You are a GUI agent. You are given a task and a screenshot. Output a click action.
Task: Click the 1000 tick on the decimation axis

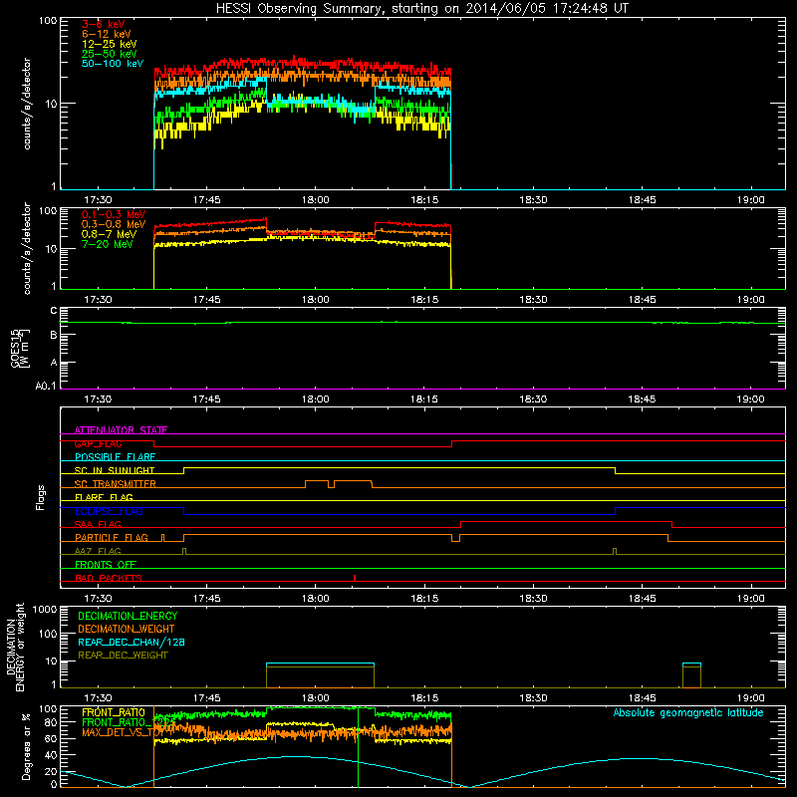point(45,609)
